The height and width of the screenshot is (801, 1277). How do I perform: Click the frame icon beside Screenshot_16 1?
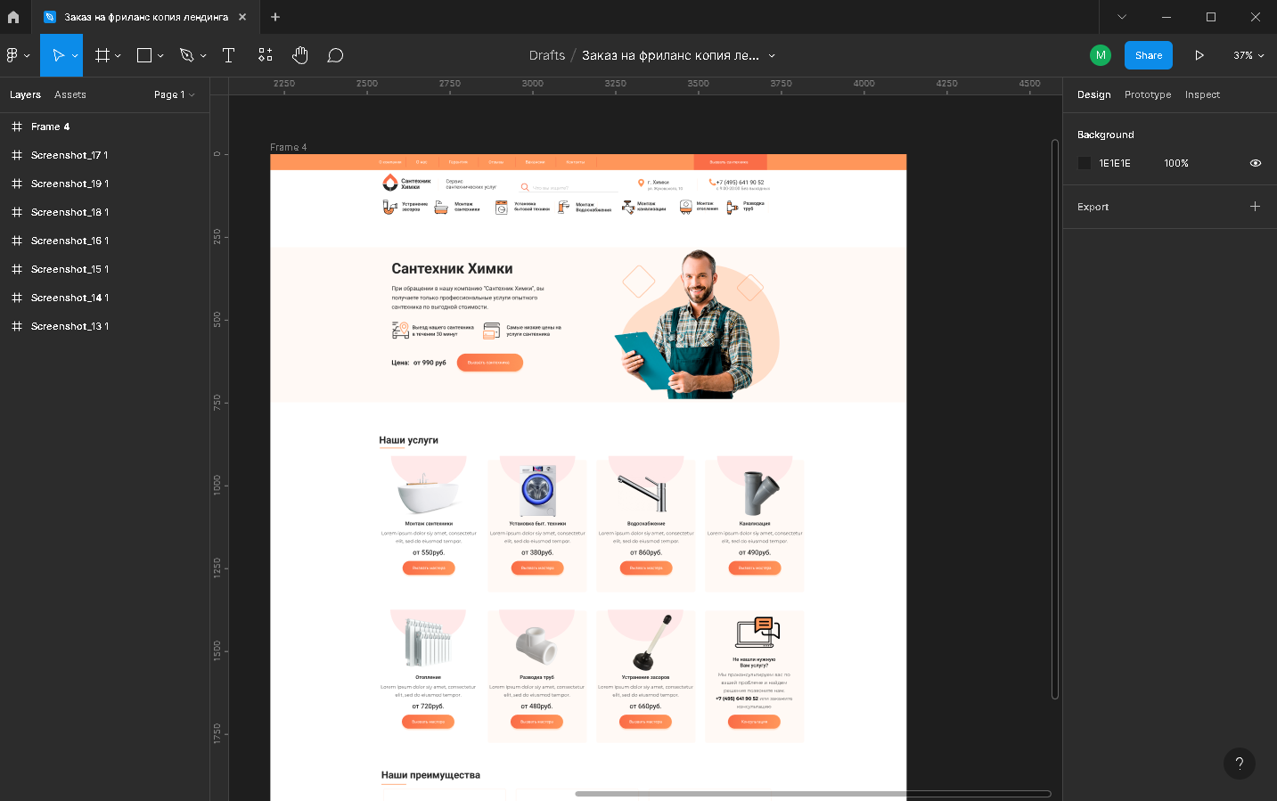[x=17, y=241]
